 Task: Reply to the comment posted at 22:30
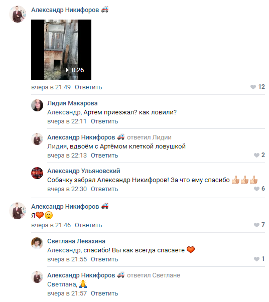[104, 189]
